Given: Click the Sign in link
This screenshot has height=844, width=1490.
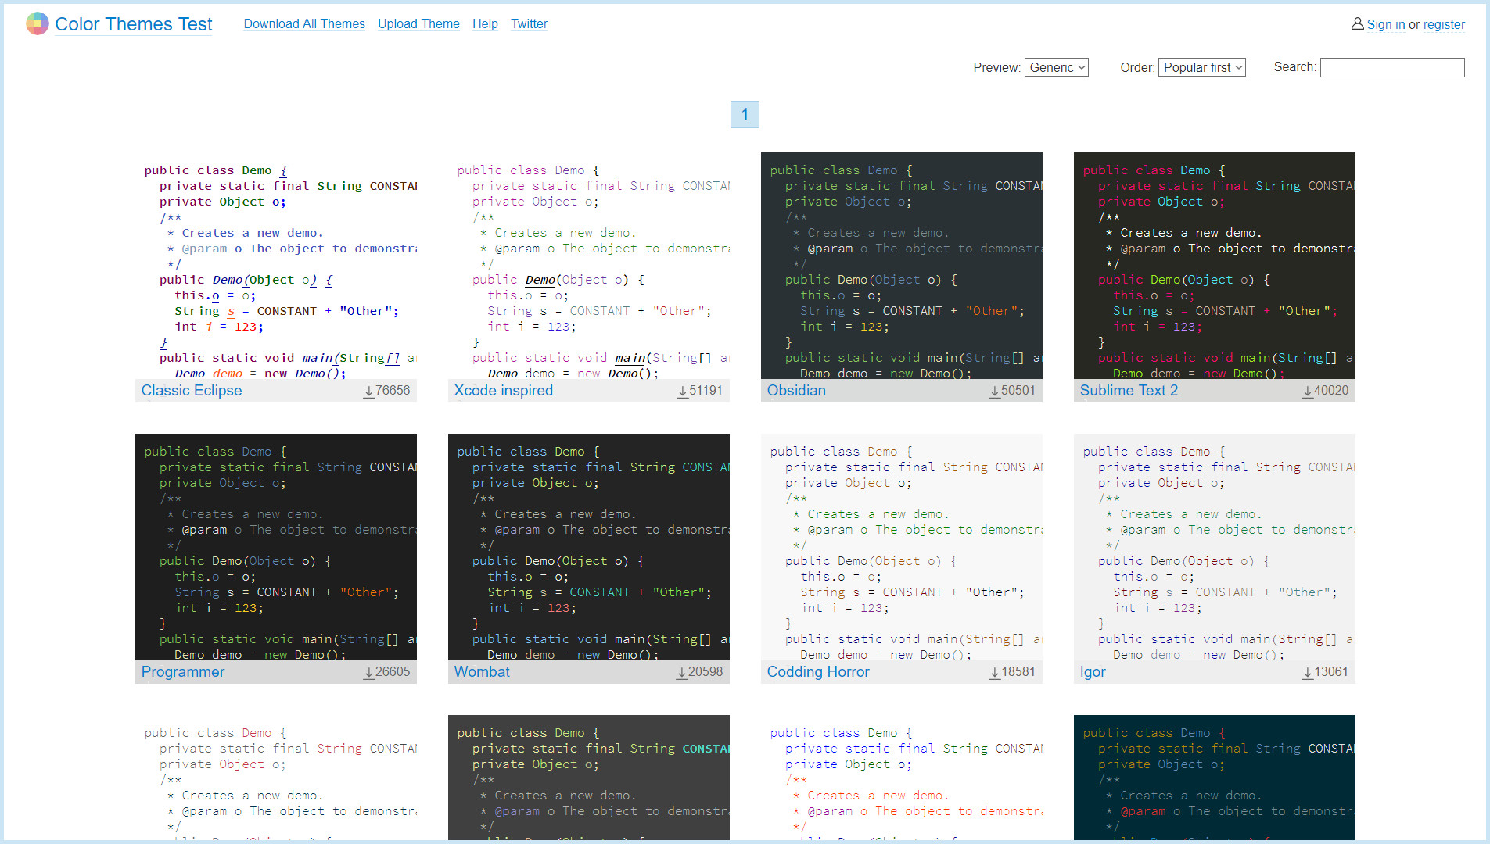Looking at the screenshot, I should (1386, 24).
